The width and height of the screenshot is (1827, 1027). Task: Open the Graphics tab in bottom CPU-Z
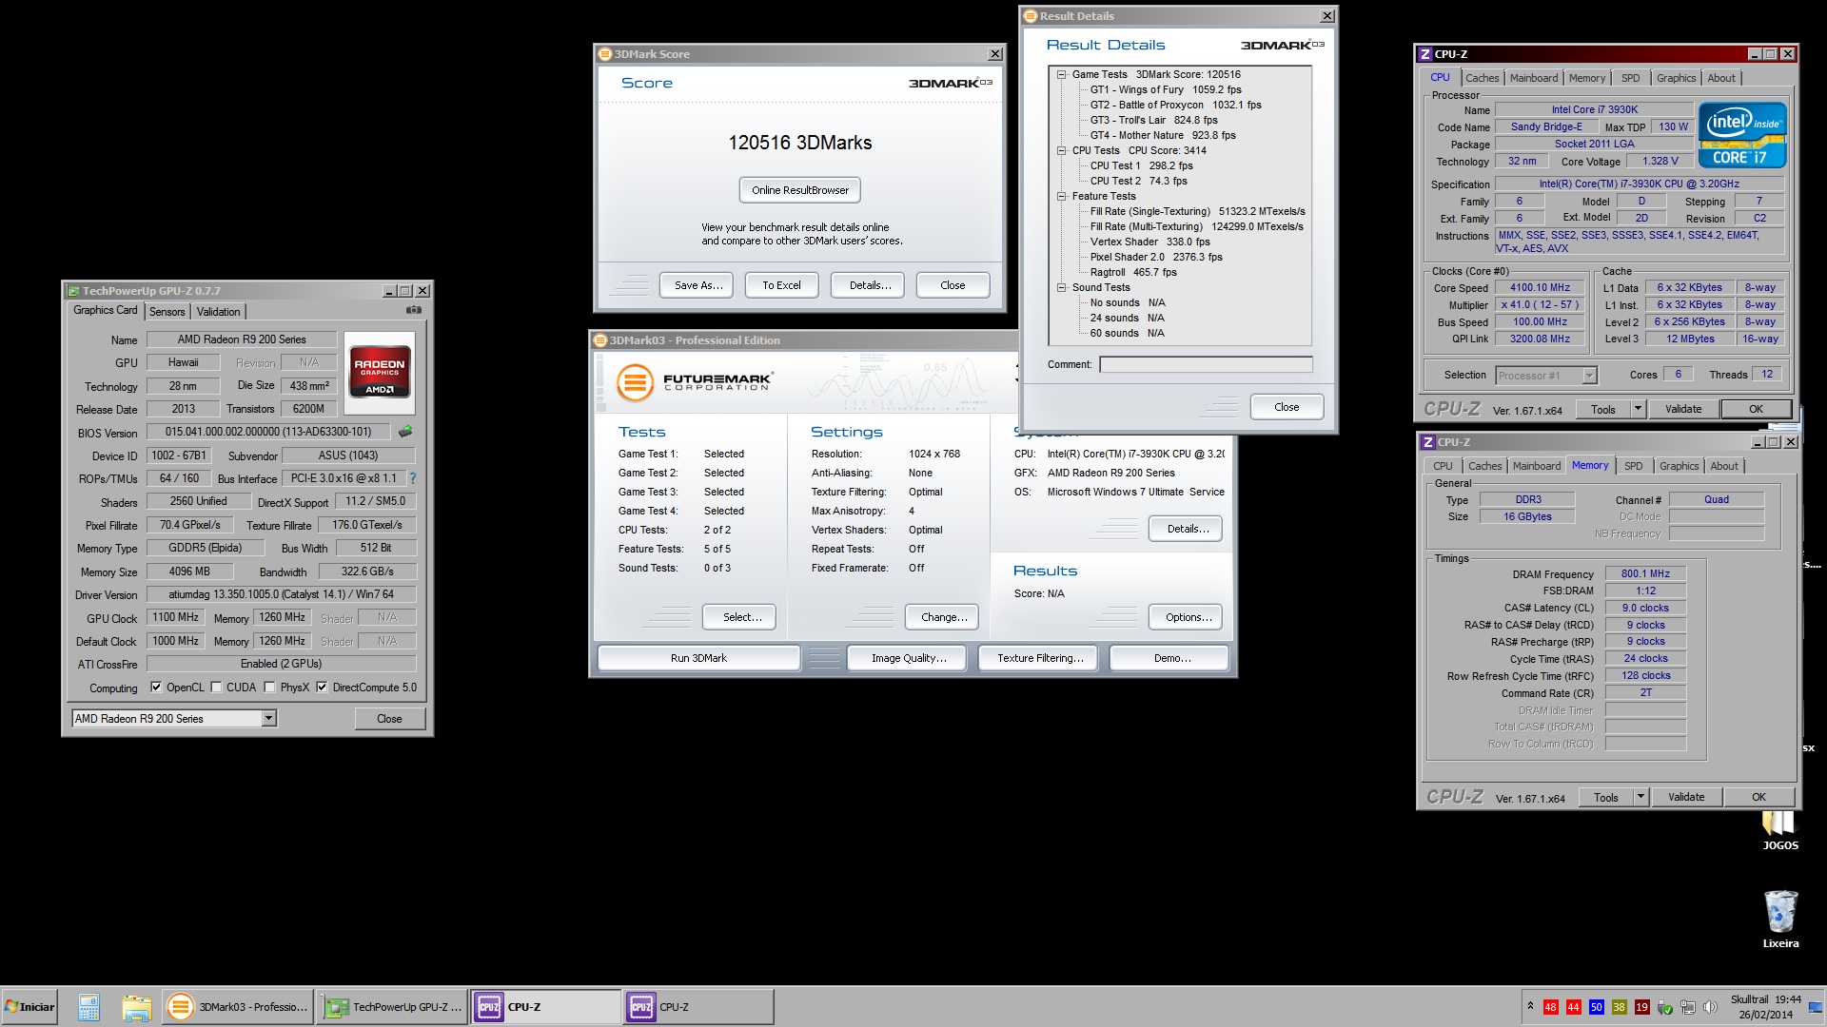tap(1679, 466)
